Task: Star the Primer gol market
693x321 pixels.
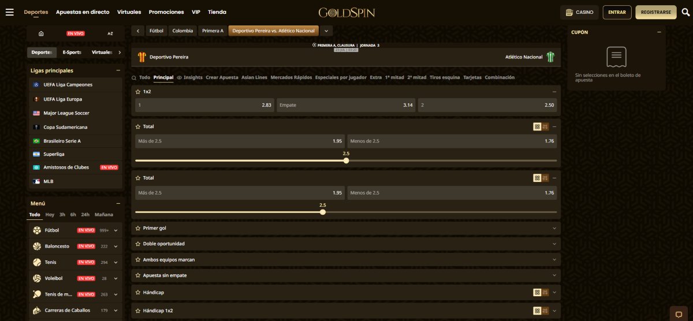Action: click(137, 228)
